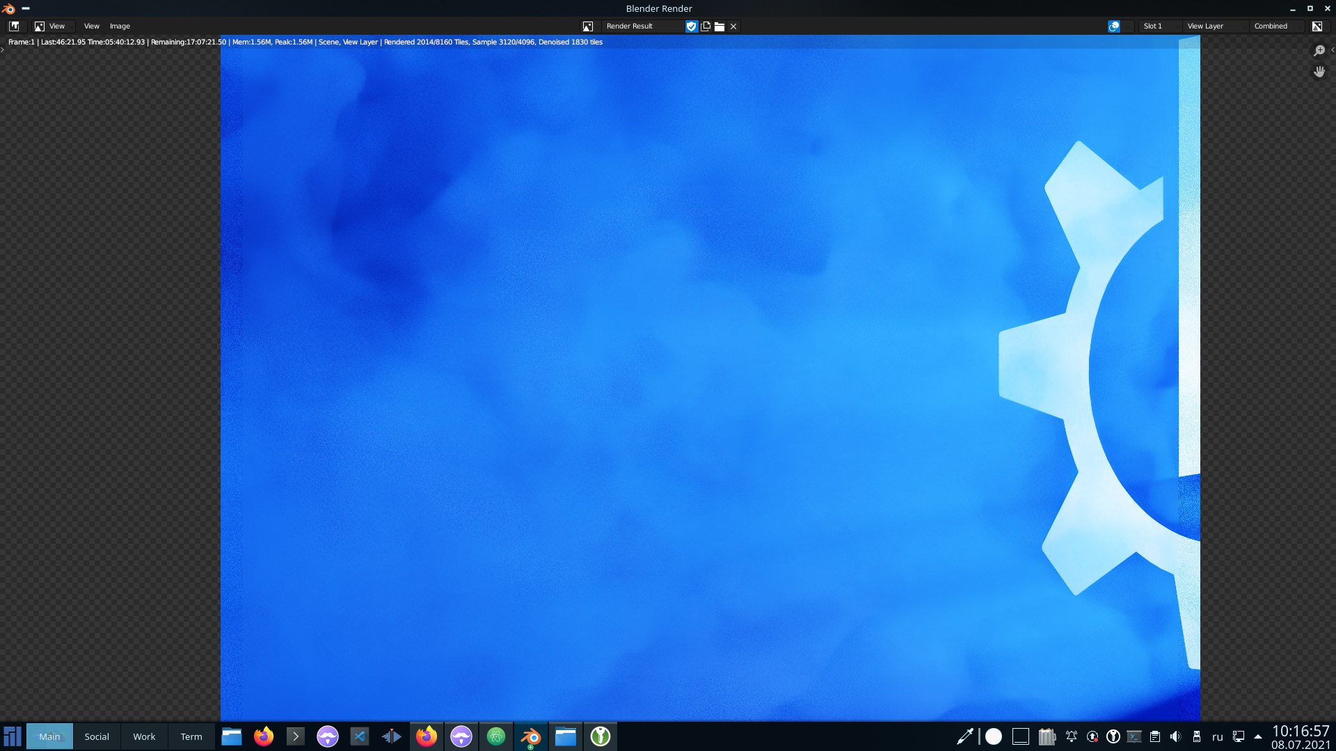
Task: Click the white circle color swatch
Action: coord(994,736)
